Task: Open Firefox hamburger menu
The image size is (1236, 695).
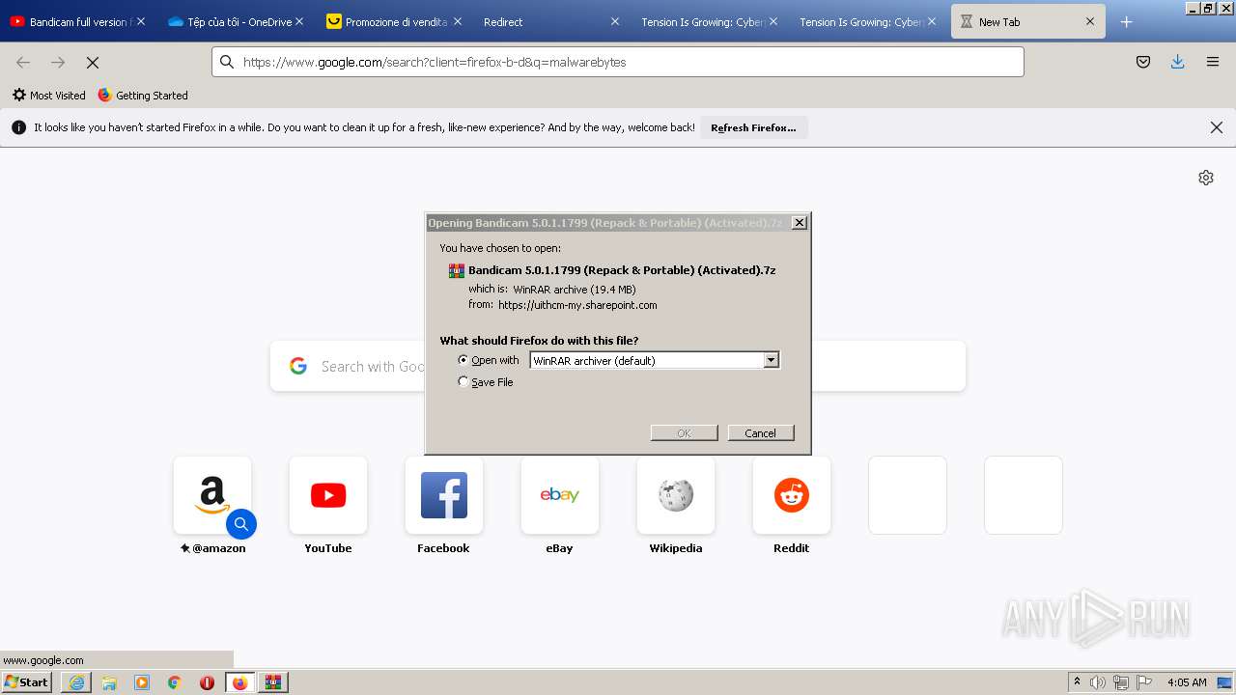Action: click(1213, 62)
